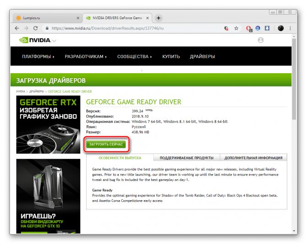The width and height of the screenshot is (307, 244).
Task: Click the version number 399.24
Action: (137, 111)
